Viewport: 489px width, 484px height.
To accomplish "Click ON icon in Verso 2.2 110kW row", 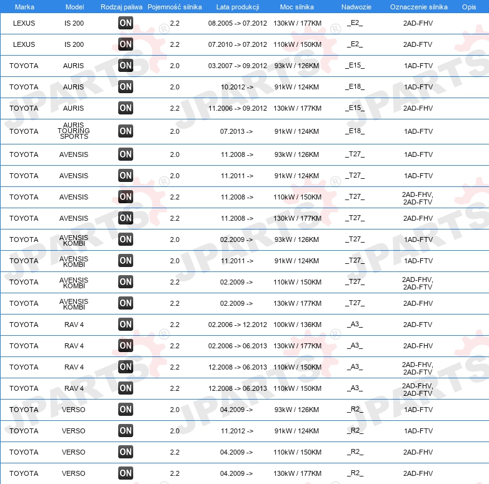I will pyautogui.click(x=126, y=452).
